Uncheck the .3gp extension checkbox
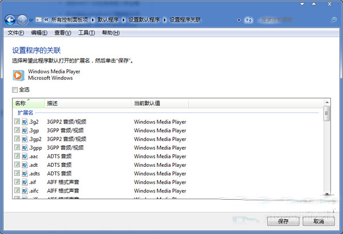Screen dimensions: 343x234 pyautogui.click(x=17, y=130)
